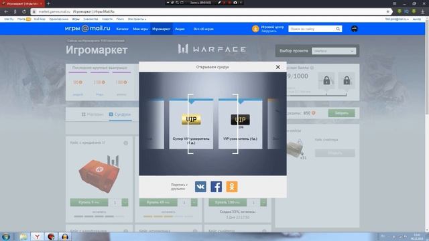Open quantity dropdown next to buy-for-49 button

pyautogui.click(x=194, y=202)
